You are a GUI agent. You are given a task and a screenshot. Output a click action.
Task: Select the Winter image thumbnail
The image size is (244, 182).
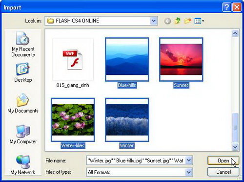[127, 120]
